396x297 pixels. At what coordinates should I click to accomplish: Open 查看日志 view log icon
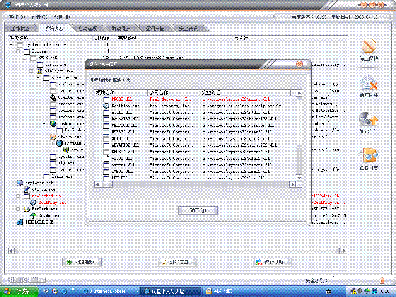coord(369,155)
